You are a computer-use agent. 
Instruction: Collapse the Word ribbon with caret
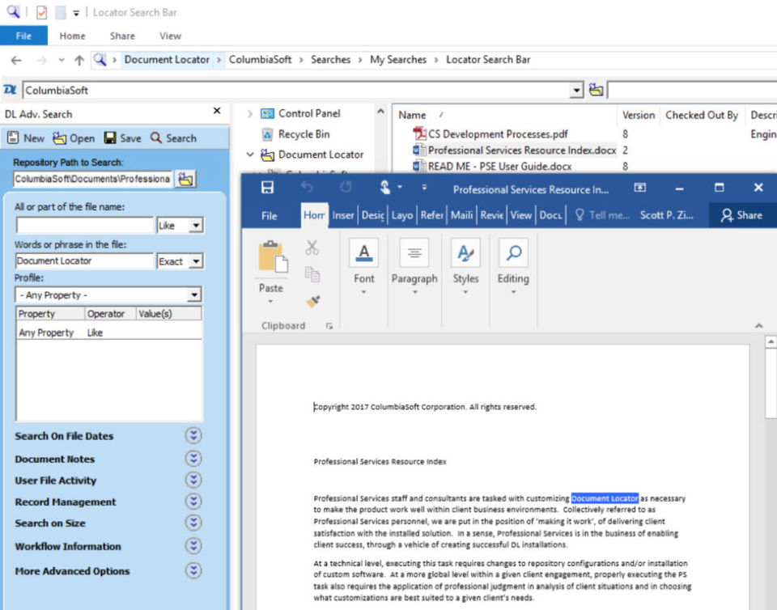(758, 325)
